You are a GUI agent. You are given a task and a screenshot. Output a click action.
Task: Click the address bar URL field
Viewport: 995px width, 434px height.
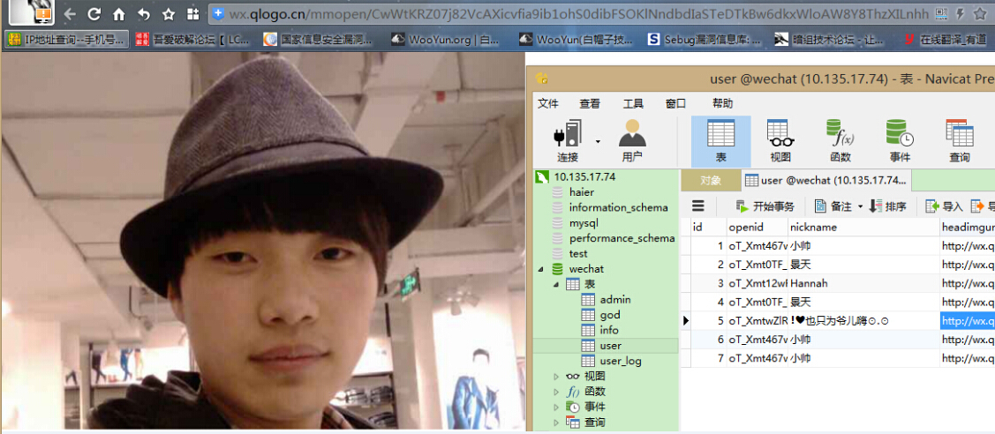click(x=570, y=13)
